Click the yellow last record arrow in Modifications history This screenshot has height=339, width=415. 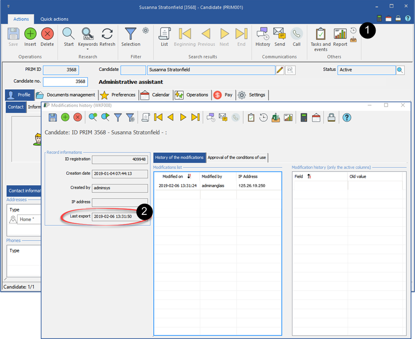(x=195, y=117)
